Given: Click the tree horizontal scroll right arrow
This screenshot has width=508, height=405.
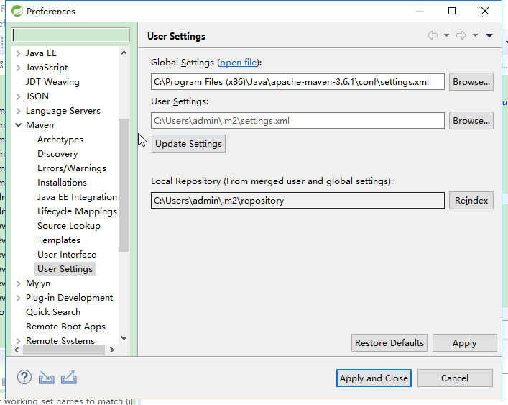Looking at the screenshot, I should coord(112,350).
